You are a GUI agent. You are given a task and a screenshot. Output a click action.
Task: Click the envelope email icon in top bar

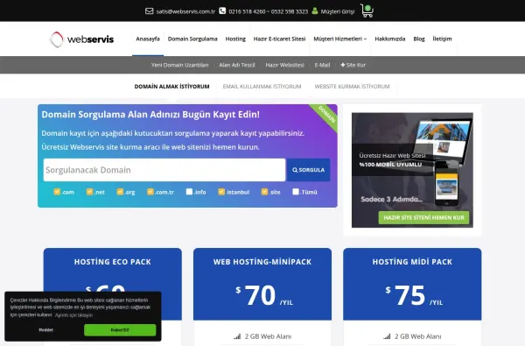tap(150, 11)
